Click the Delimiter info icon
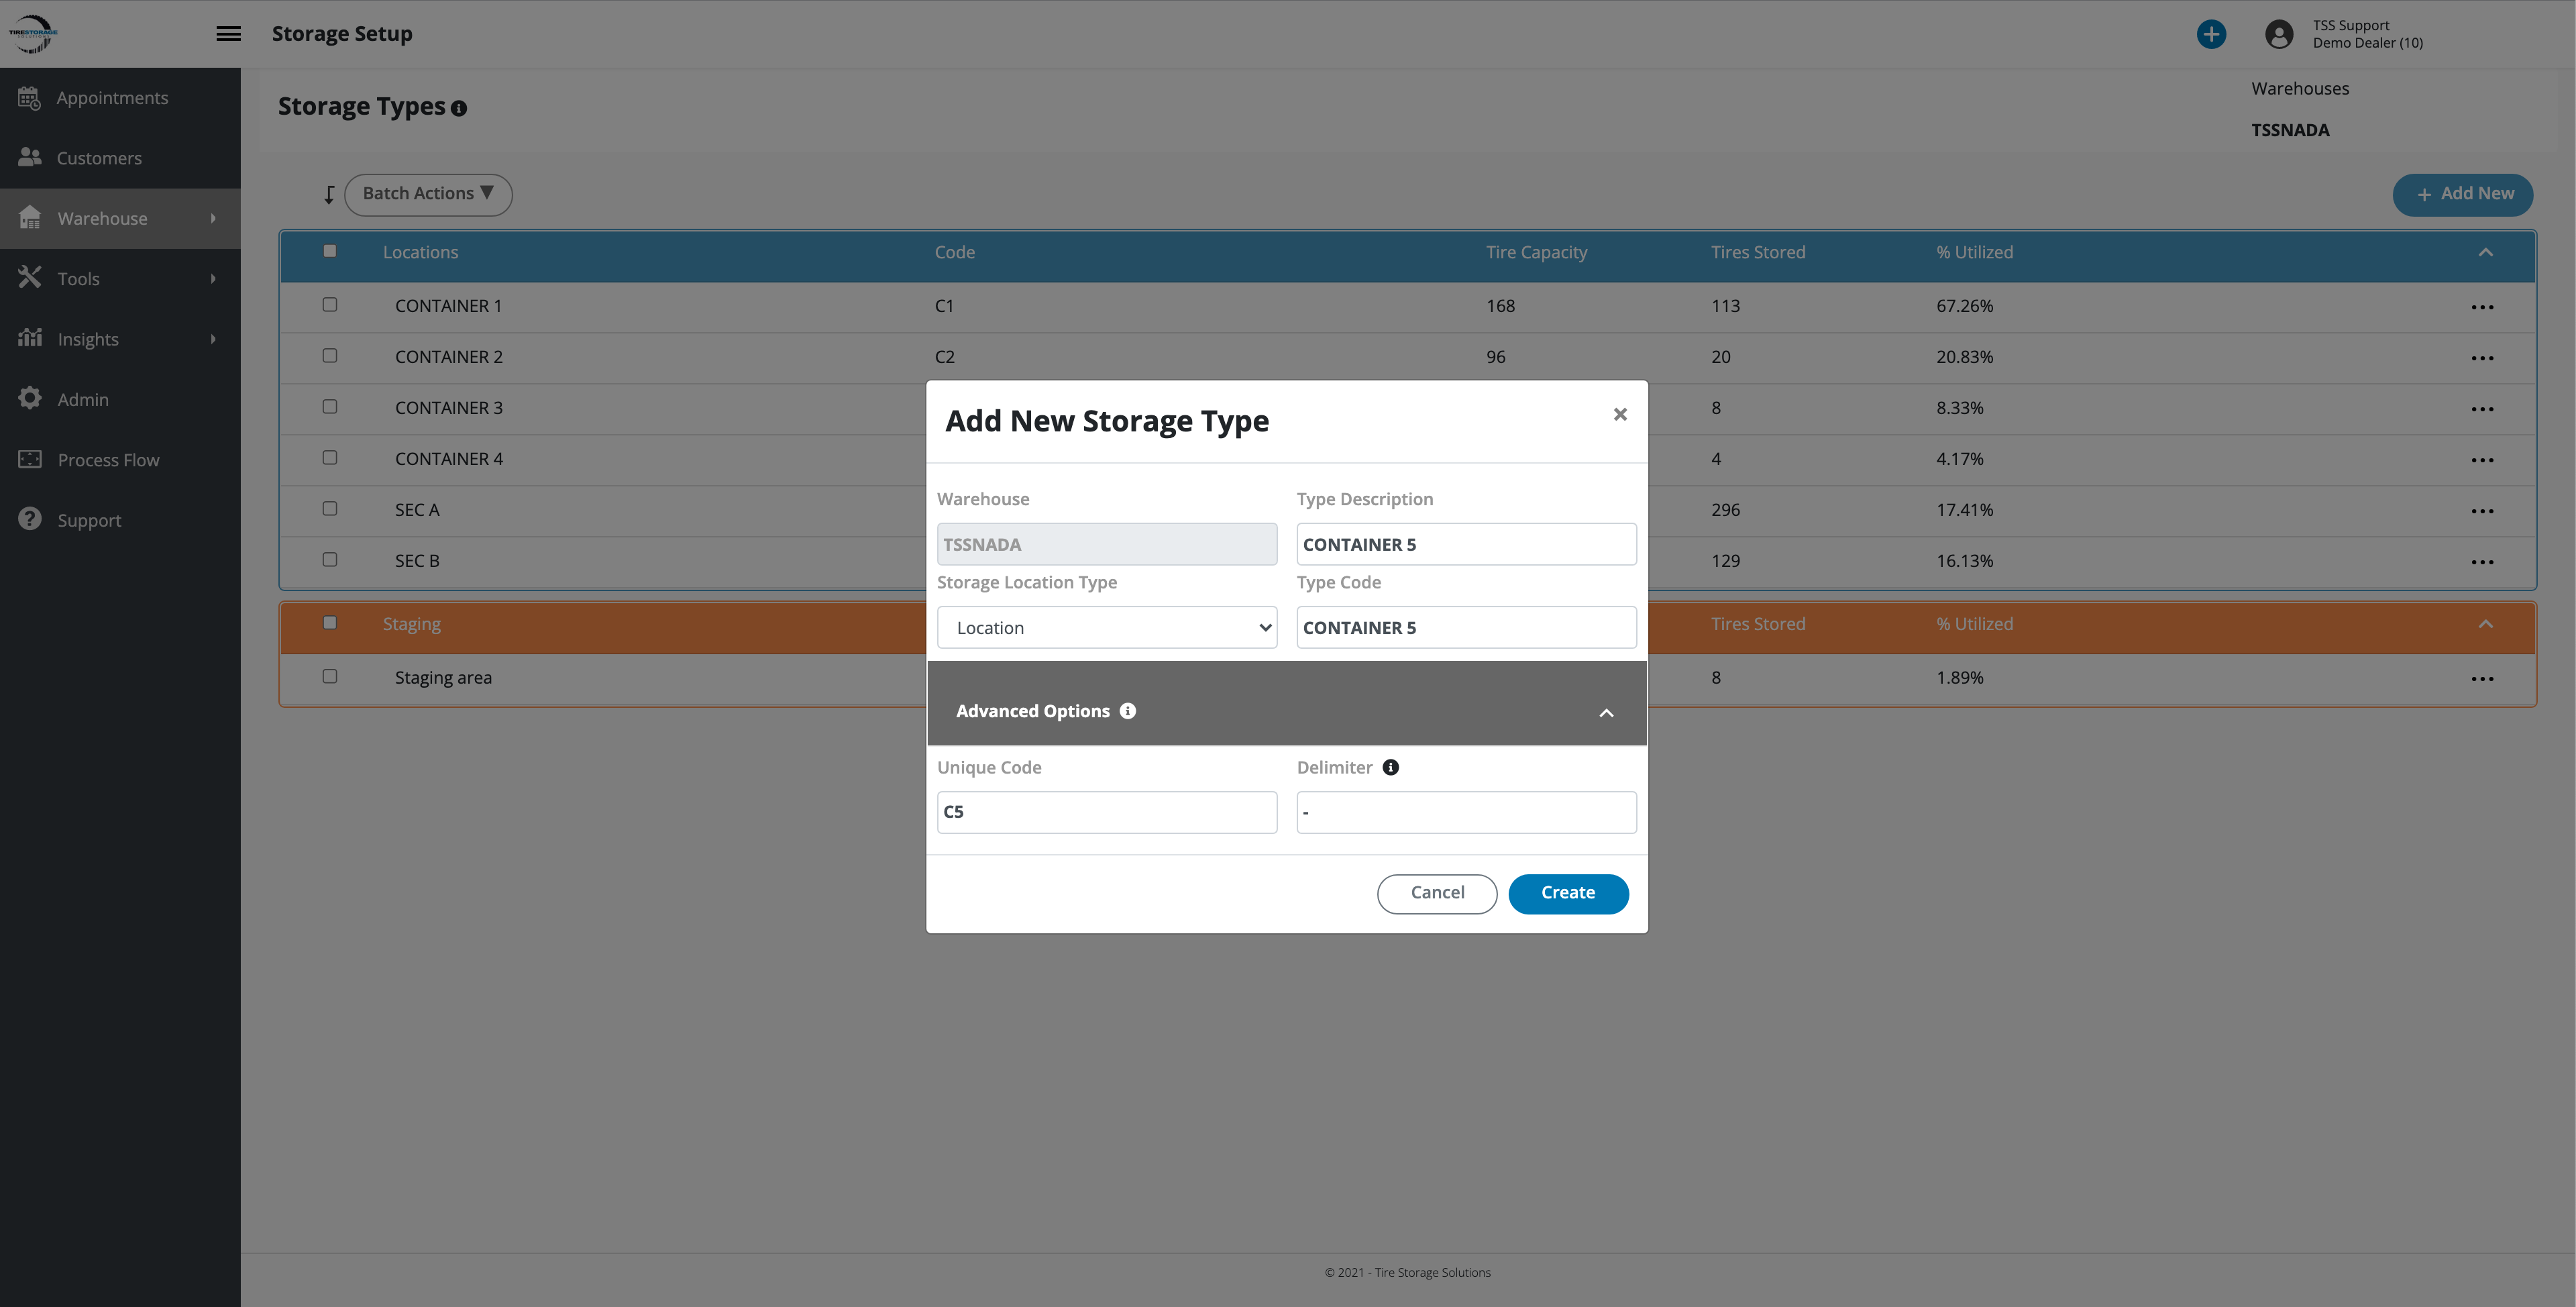The width and height of the screenshot is (2576, 1307). (1390, 767)
